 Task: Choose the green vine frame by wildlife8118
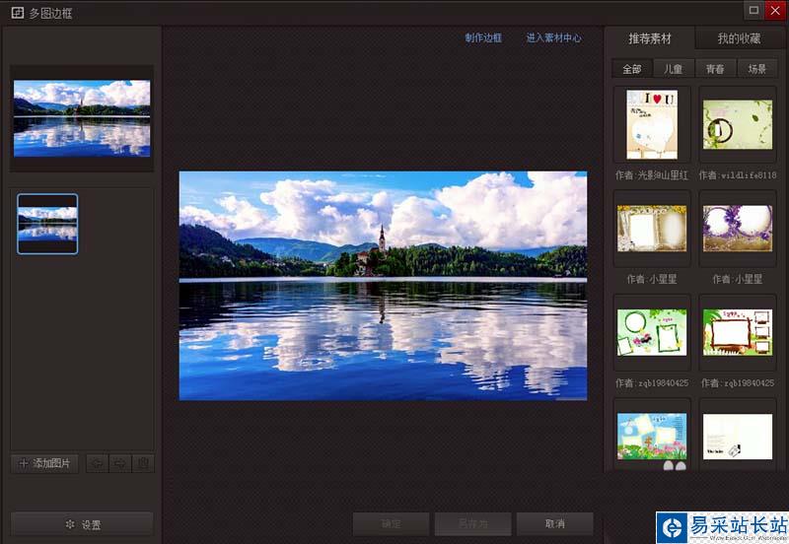click(737, 124)
